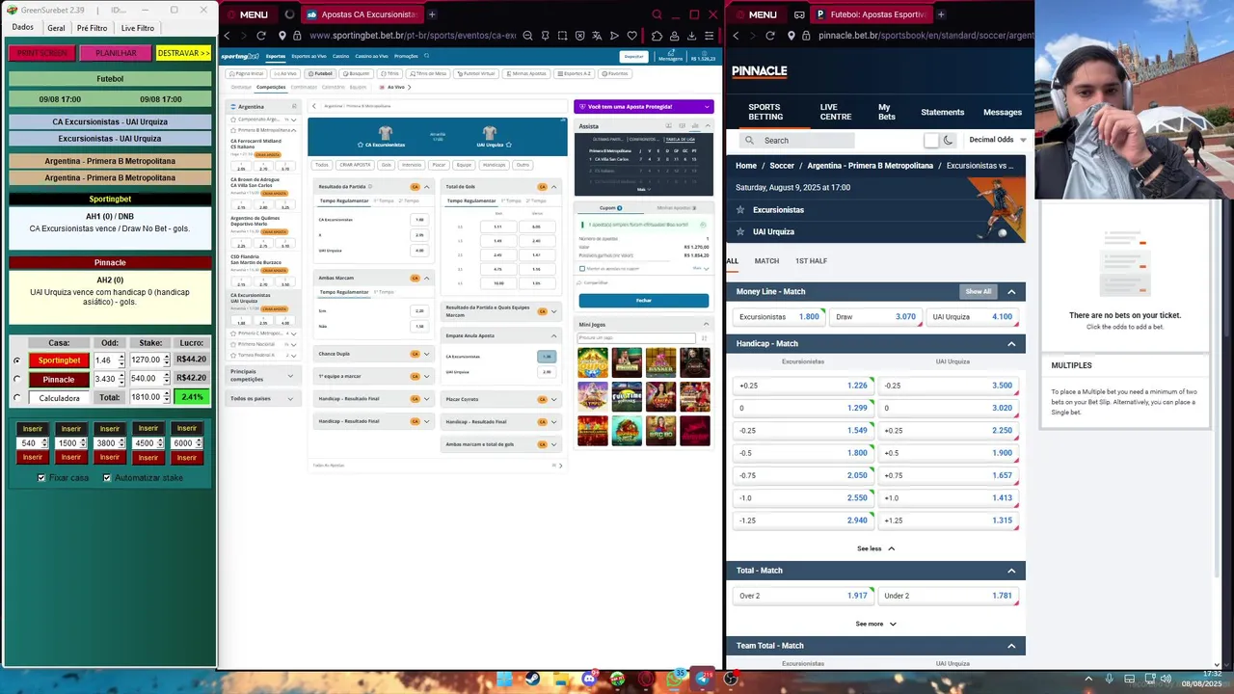Open the extensions puzzle icon in Sportingbet browser
The height and width of the screenshot is (694, 1234).
(x=657, y=36)
